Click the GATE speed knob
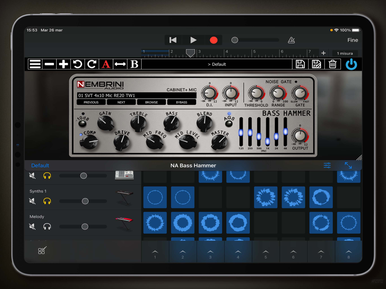The image size is (386, 289). tap(300, 93)
